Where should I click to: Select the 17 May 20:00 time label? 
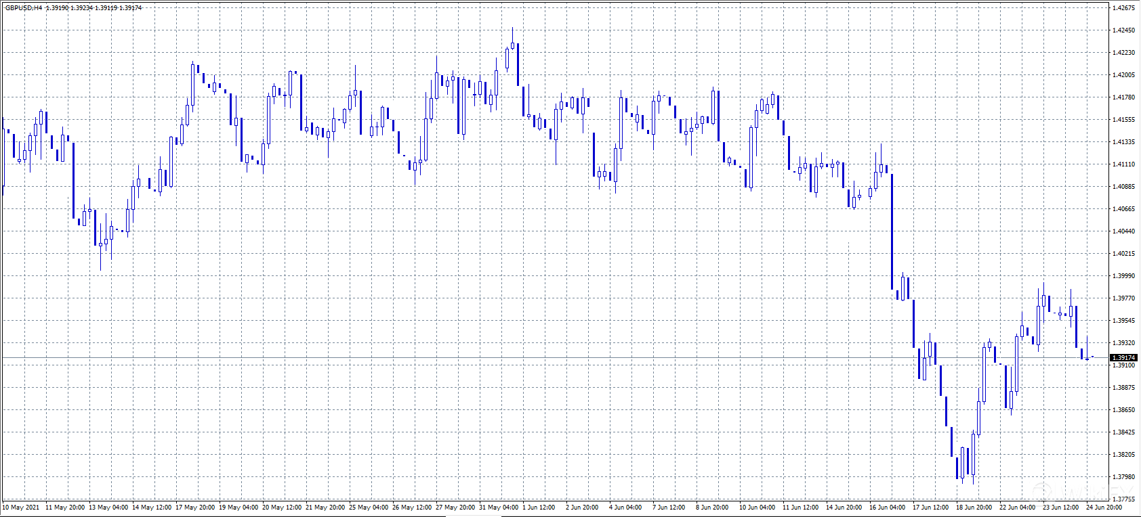click(x=195, y=507)
